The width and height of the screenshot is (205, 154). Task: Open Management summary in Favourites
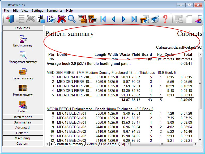(23, 57)
